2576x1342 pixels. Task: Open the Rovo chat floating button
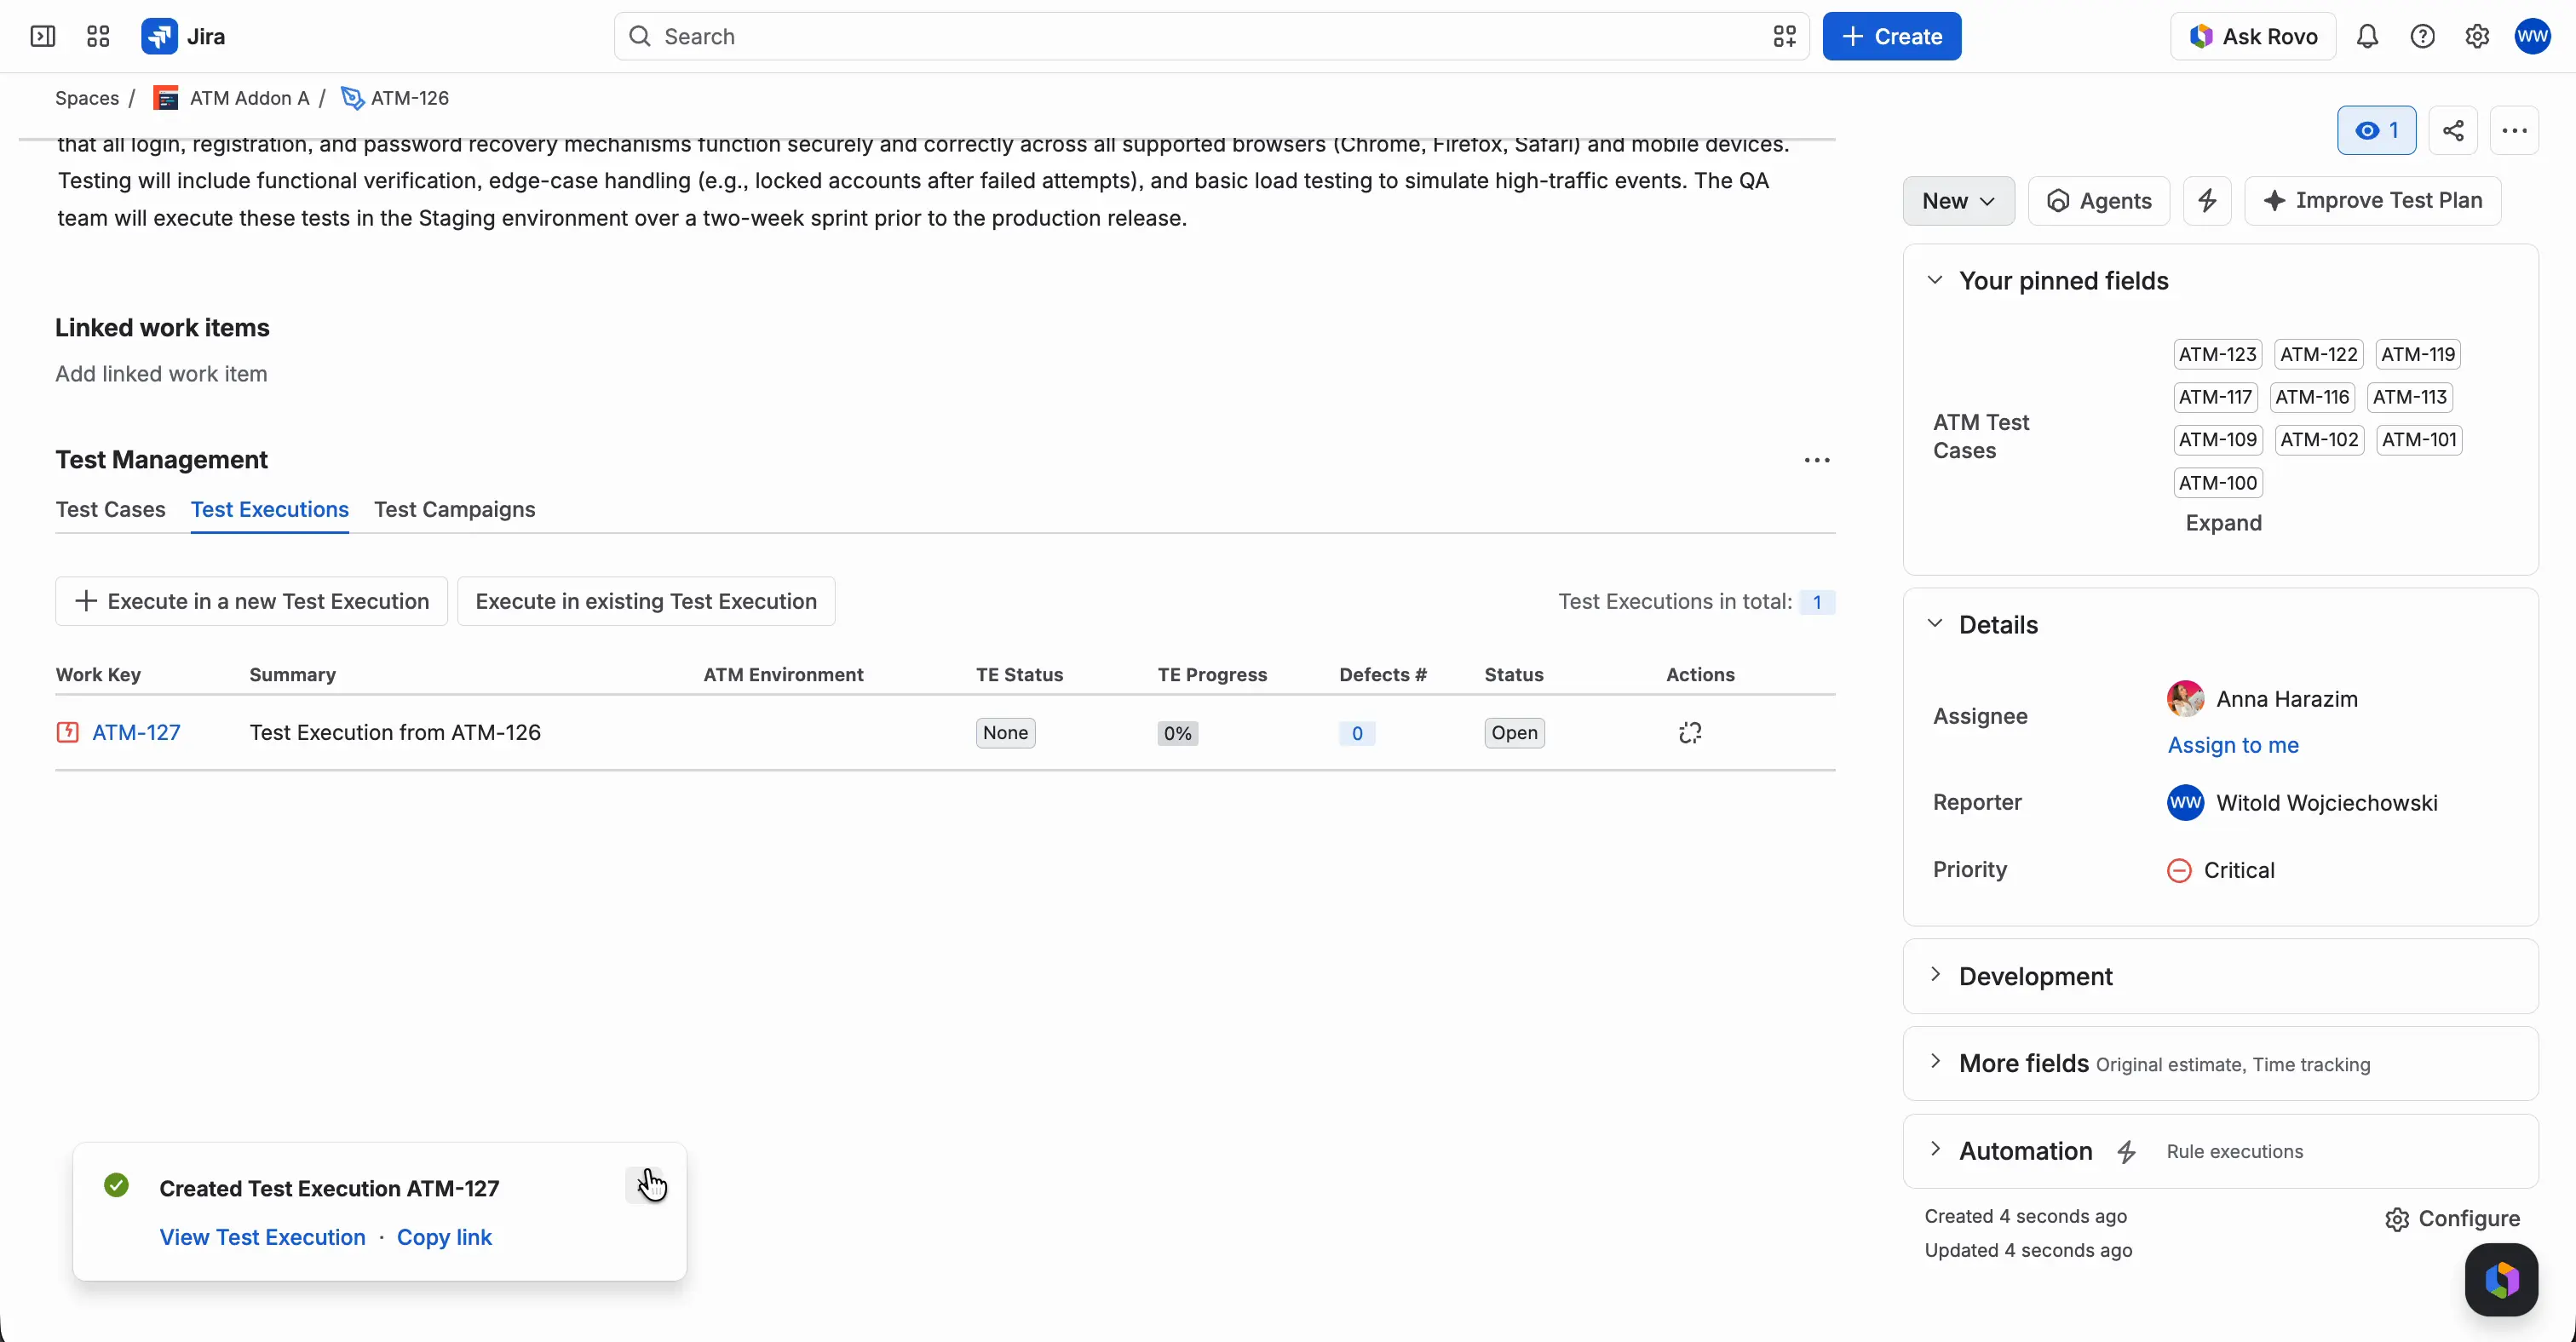tap(2501, 1280)
